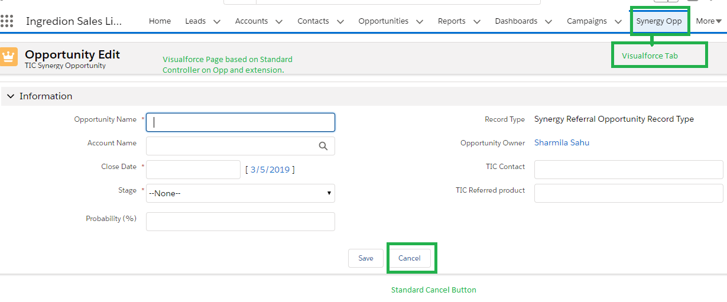Click the Opportunity crown icon
Viewport: 727px width, 302px height.
9,57
